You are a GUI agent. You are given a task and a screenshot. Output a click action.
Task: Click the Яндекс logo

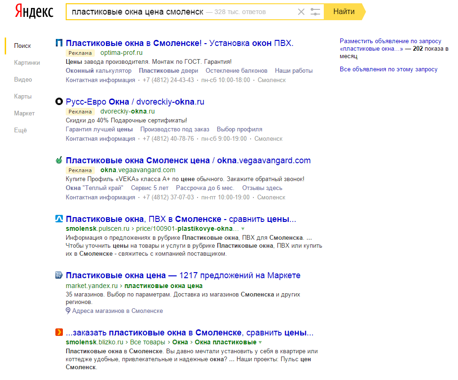(x=34, y=11)
